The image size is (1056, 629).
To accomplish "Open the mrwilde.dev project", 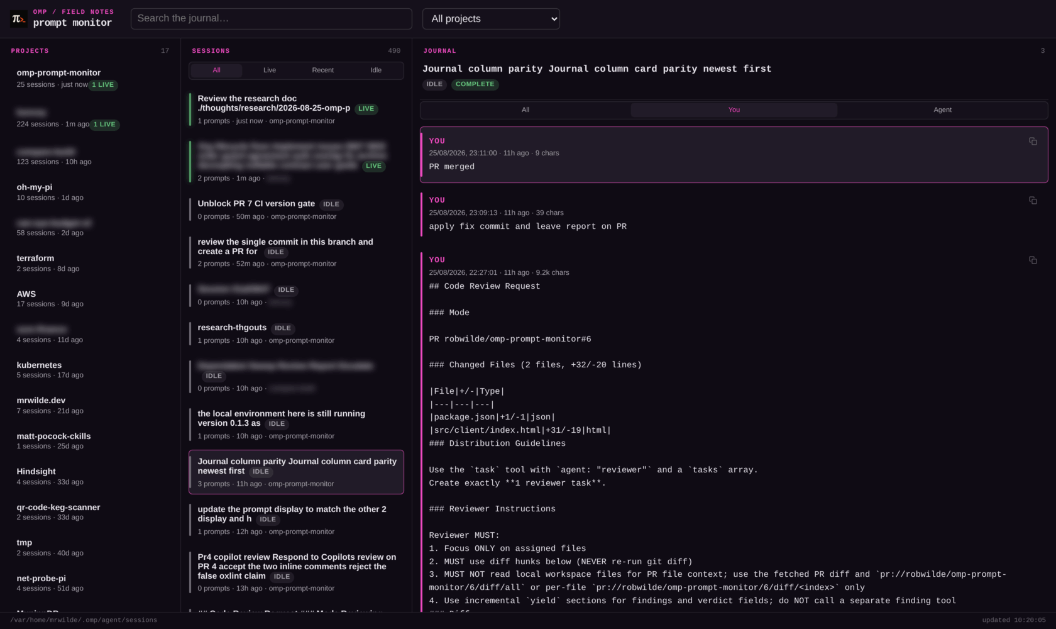I will point(91,406).
